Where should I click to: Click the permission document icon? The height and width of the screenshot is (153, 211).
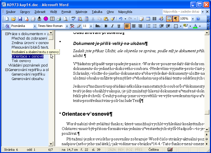coord(27,19)
